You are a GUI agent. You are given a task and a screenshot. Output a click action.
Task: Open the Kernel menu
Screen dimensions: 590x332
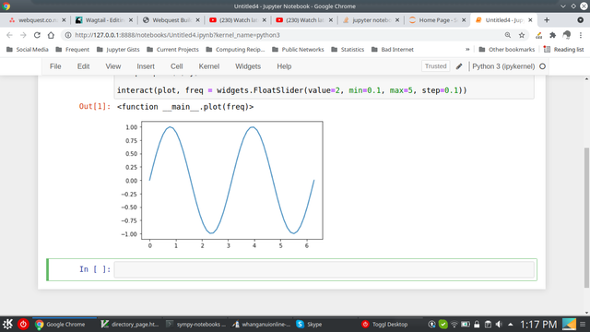(209, 66)
